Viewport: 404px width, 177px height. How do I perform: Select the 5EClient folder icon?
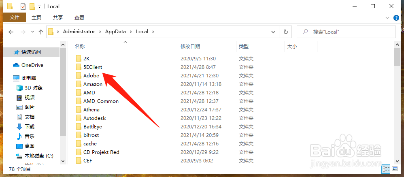point(79,67)
